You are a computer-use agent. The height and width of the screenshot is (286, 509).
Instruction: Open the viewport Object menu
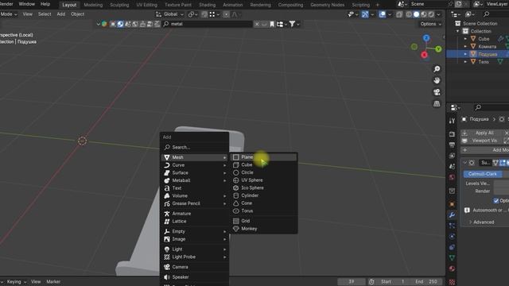[x=78, y=14]
